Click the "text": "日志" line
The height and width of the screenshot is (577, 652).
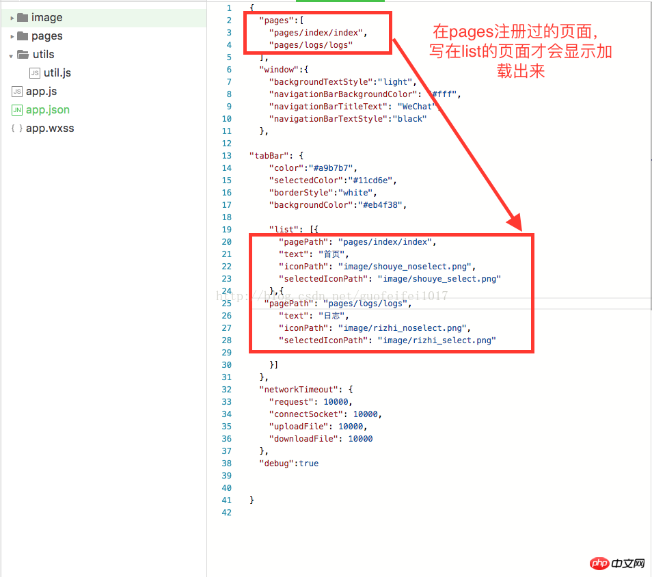314,316
